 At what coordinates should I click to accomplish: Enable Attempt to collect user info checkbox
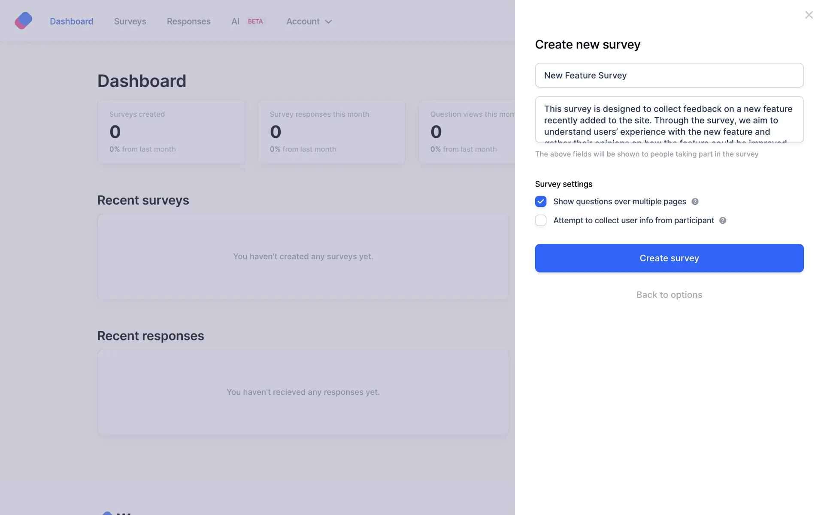(541, 221)
